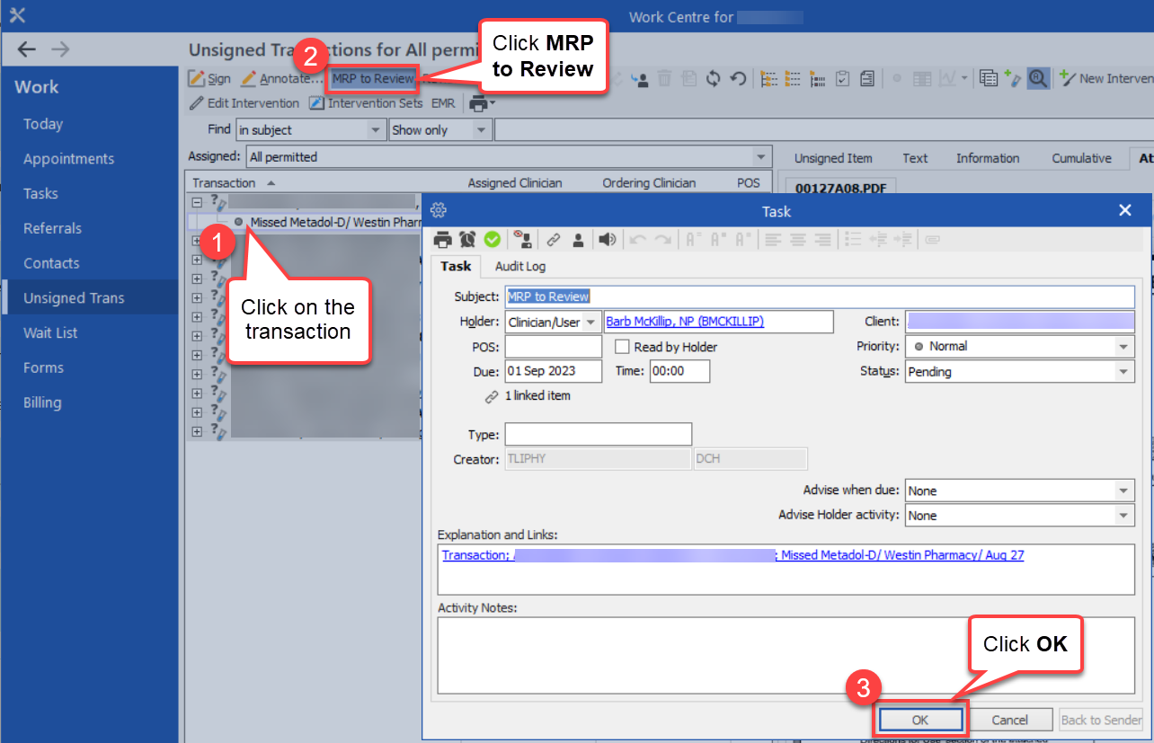Click the green checkmark complete icon
1154x743 pixels.
(492, 240)
